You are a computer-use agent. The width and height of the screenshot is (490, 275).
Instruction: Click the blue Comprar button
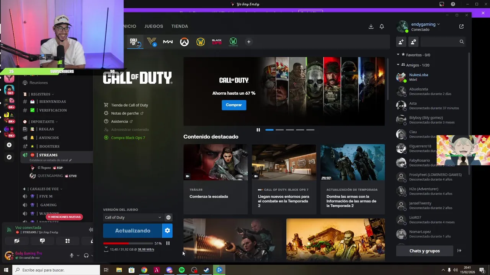click(234, 105)
